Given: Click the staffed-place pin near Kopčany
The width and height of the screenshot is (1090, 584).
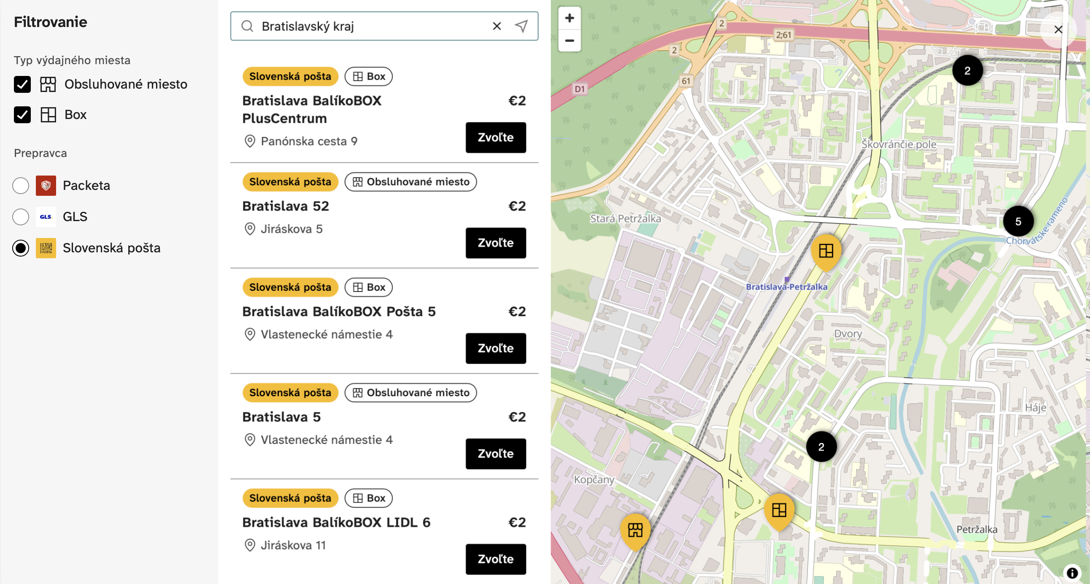Looking at the screenshot, I should pos(635,530).
